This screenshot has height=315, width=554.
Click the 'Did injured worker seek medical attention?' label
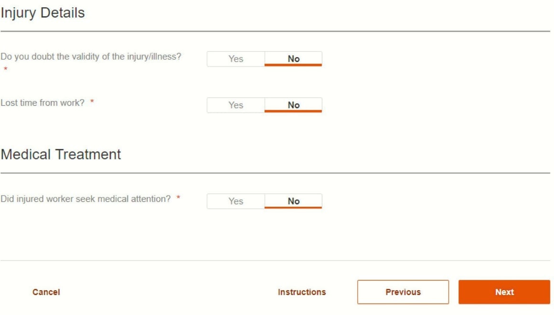tap(85, 199)
